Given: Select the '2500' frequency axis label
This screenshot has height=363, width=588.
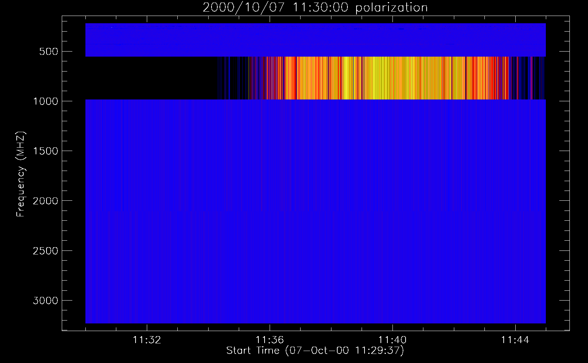Looking at the screenshot, I should pyautogui.click(x=45, y=251).
